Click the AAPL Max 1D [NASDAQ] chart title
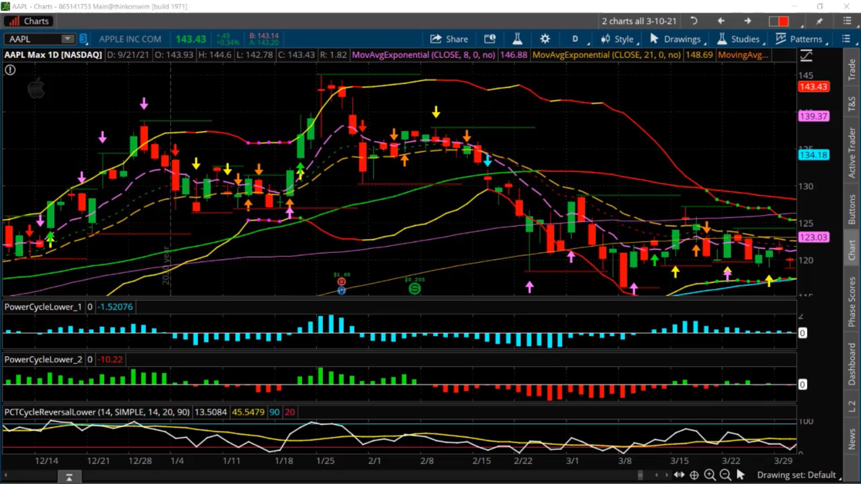This screenshot has height=484, width=861. point(53,55)
